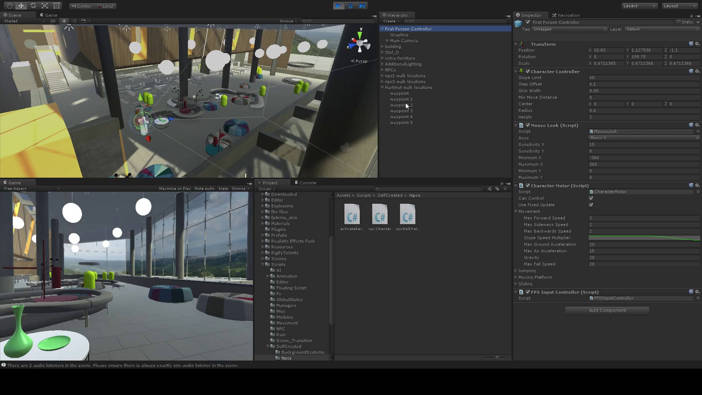
Task: Click the Pause playback button
Action: coord(350,5)
